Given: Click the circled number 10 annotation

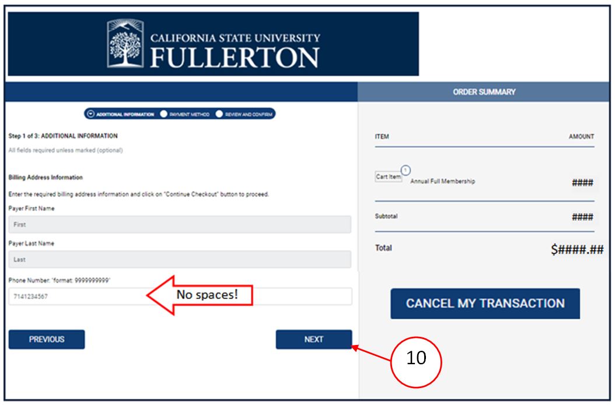Looking at the screenshot, I should coord(416,362).
